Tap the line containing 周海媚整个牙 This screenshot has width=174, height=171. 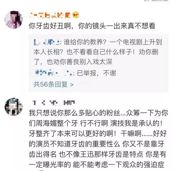click(x=96, y=123)
